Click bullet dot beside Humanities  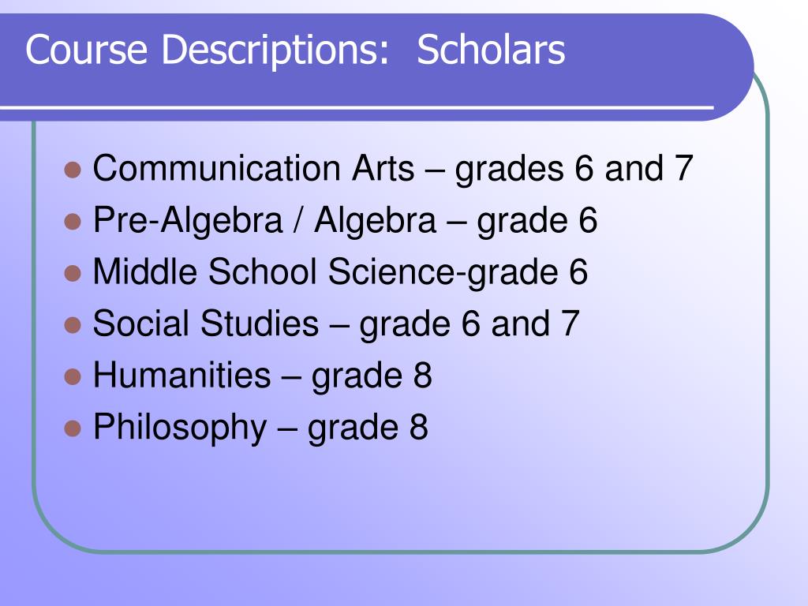(73, 376)
